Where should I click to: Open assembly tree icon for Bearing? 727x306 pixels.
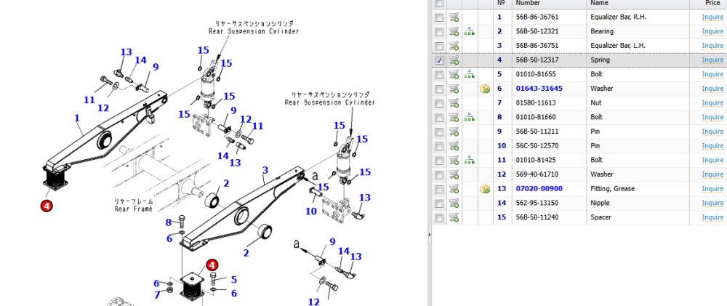point(470,31)
